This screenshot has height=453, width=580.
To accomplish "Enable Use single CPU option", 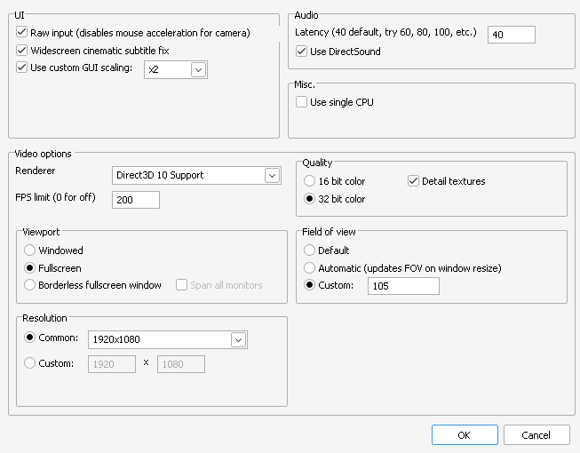I will 302,102.
